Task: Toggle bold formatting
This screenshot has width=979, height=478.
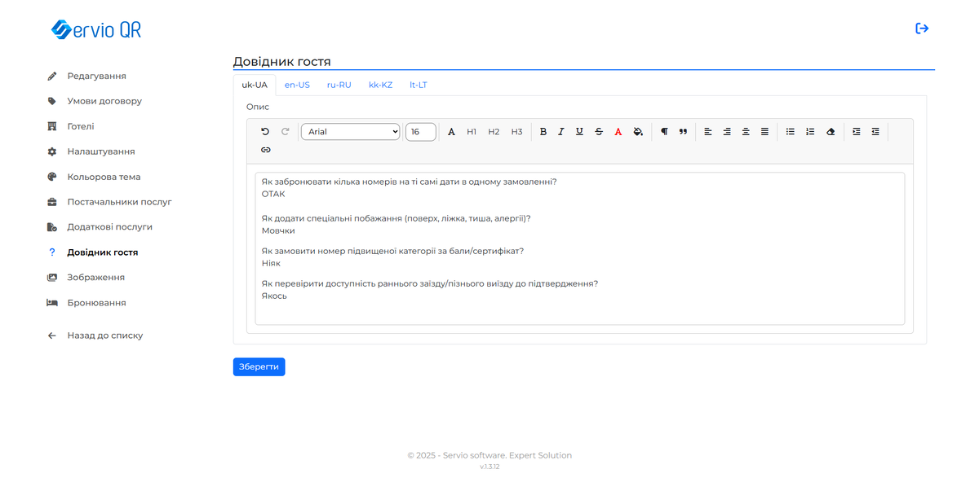Action: pos(543,131)
